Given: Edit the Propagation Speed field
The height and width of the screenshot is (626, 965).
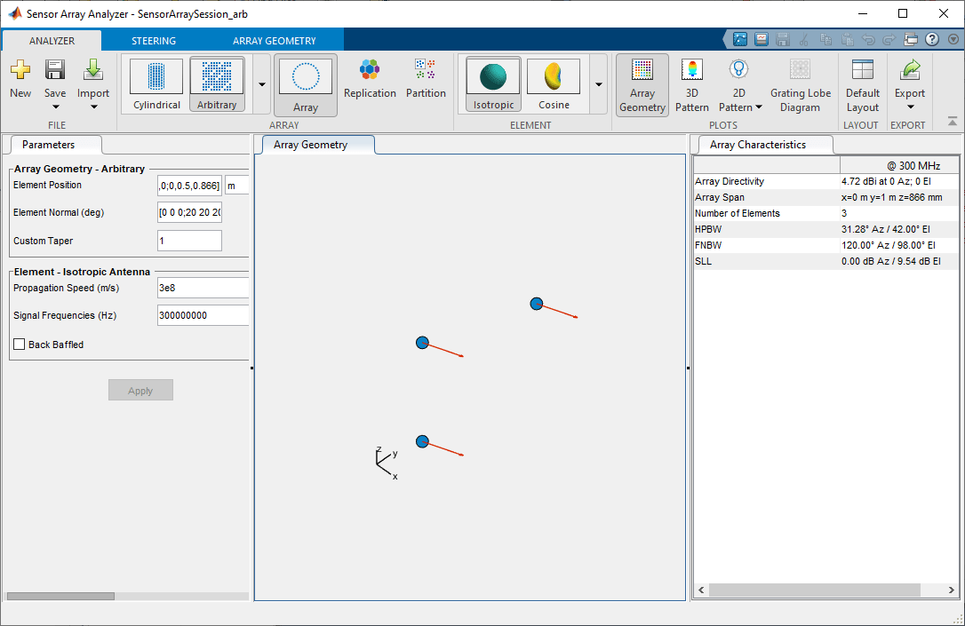Looking at the screenshot, I should [203, 288].
